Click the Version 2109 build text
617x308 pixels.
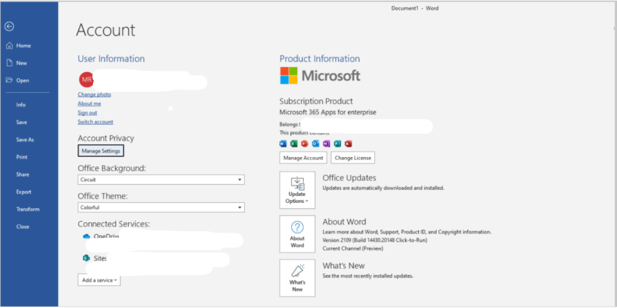(x=375, y=240)
